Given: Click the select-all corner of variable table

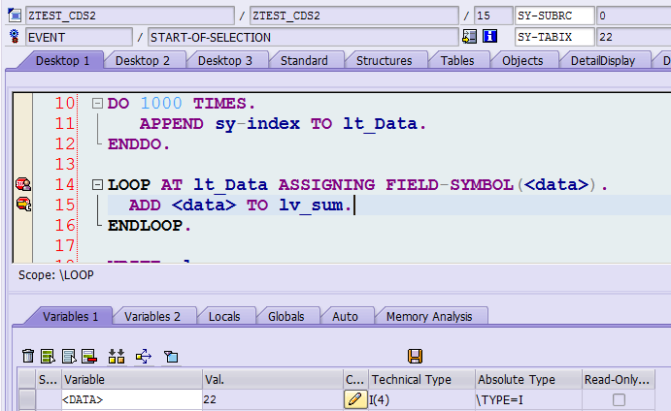Looking at the screenshot, I should tap(27, 379).
